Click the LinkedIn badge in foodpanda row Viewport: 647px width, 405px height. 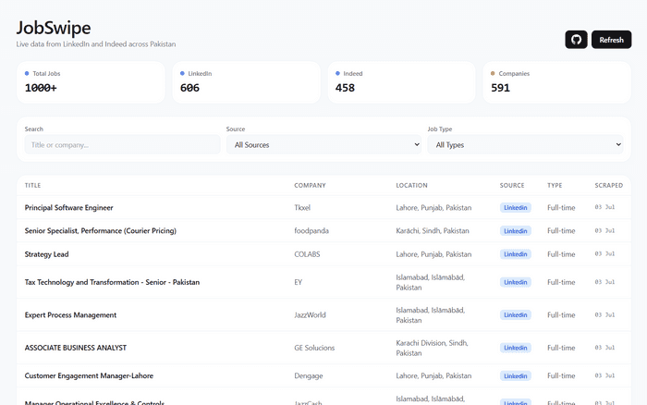516,231
